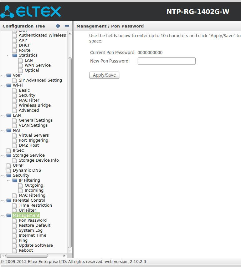
Task: Open Authenticated Wireless page
Action: pos(42,35)
